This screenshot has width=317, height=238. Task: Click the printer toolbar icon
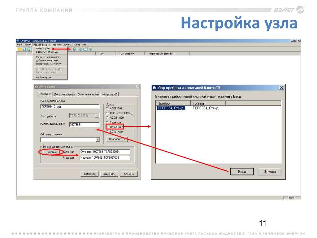coord(90,49)
